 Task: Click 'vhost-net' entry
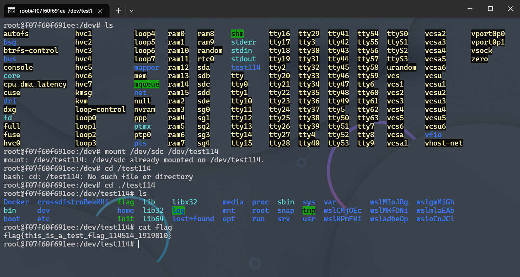pos(444,143)
